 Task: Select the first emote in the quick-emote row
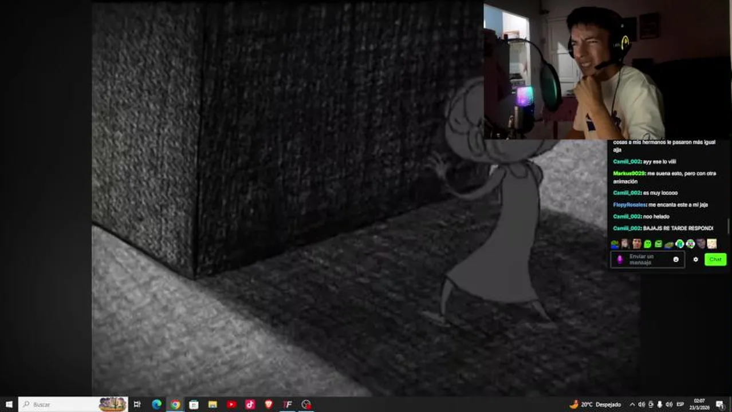(615, 244)
